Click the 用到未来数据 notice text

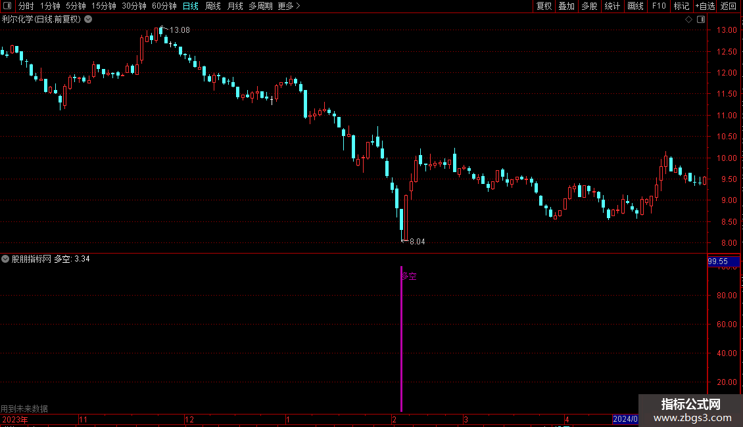tap(24, 409)
